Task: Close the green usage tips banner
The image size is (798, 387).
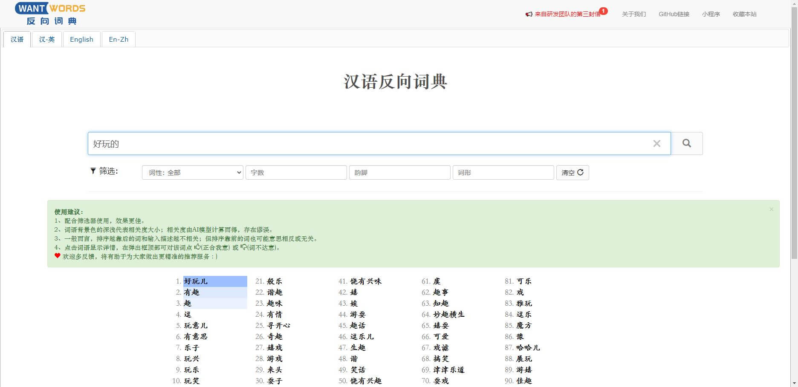Action: [771, 209]
